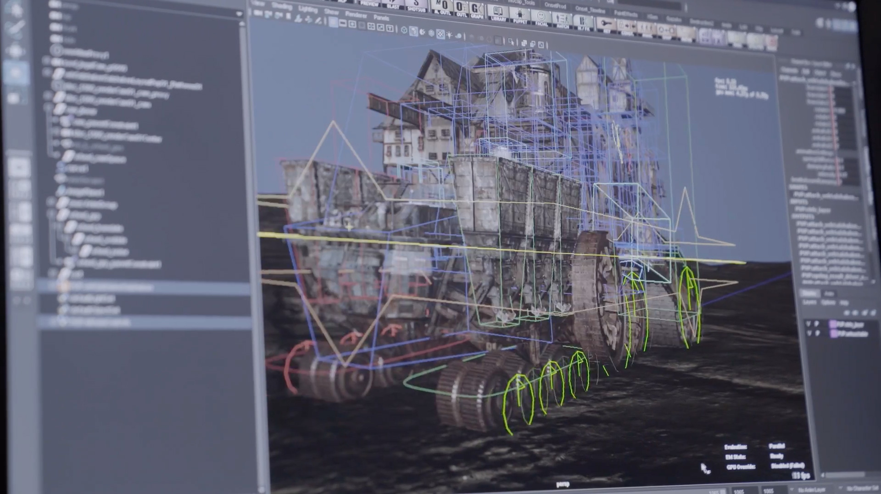
Task: Open the Renderer panel menu
Action: pyautogui.click(x=356, y=14)
